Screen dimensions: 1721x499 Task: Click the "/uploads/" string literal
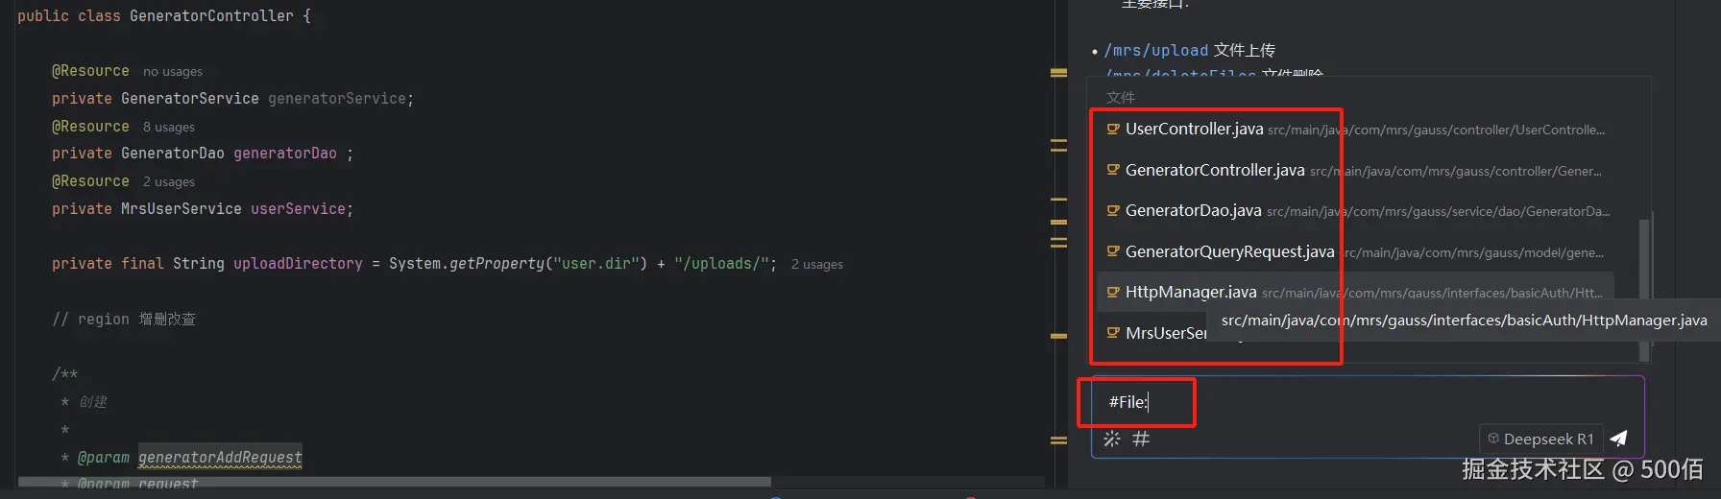pyautogui.click(x=721, y=264)
